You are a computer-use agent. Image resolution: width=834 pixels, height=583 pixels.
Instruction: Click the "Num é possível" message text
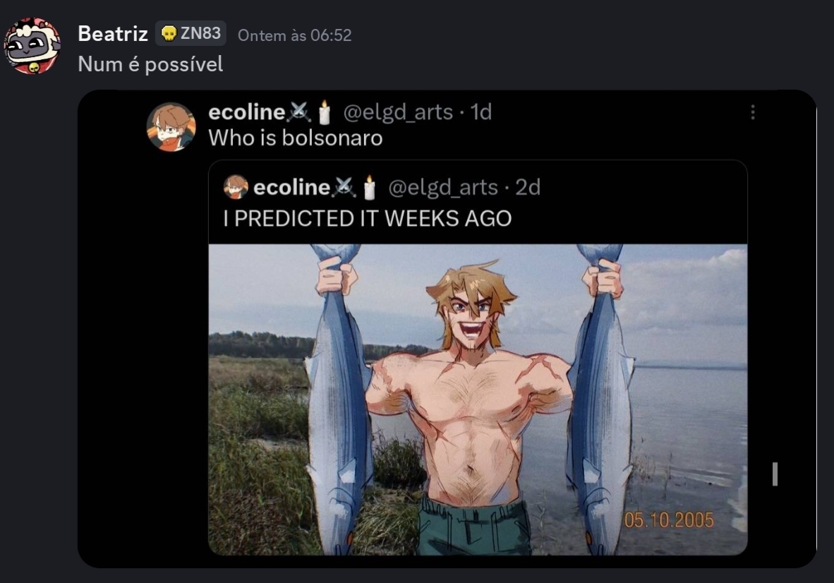coord(150,64)
